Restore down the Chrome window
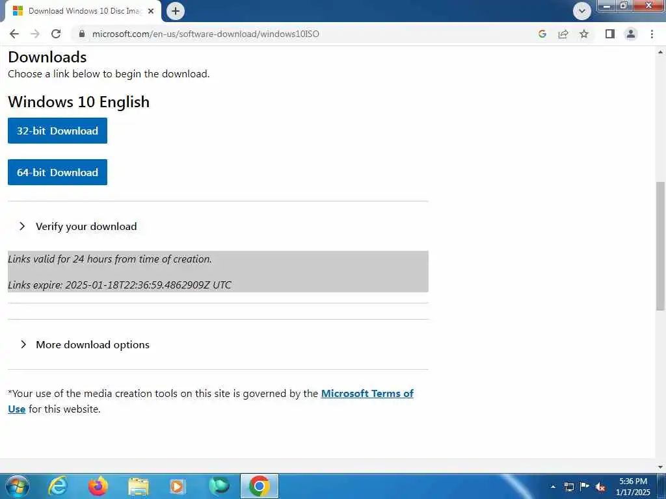This screenshot has width=666, height=499. tap(624, 6)
